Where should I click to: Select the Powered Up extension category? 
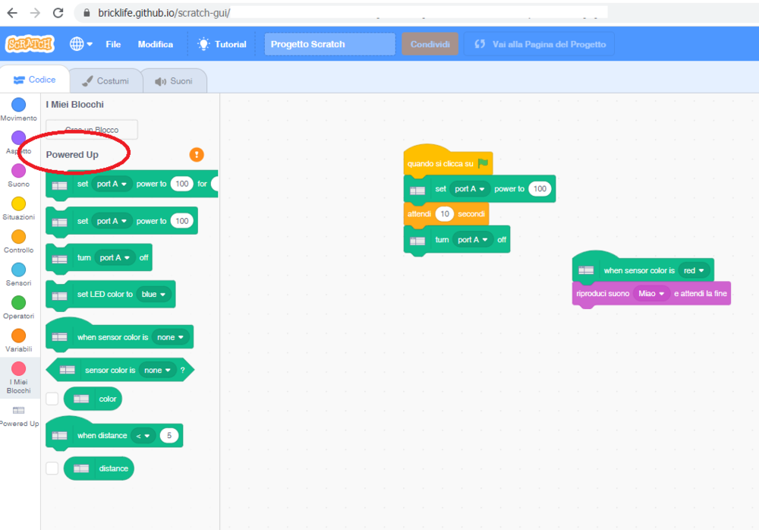pos(18,416)
